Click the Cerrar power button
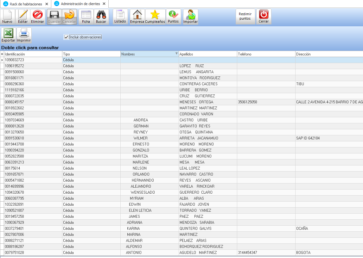363x258 pixels. point(264,17)
